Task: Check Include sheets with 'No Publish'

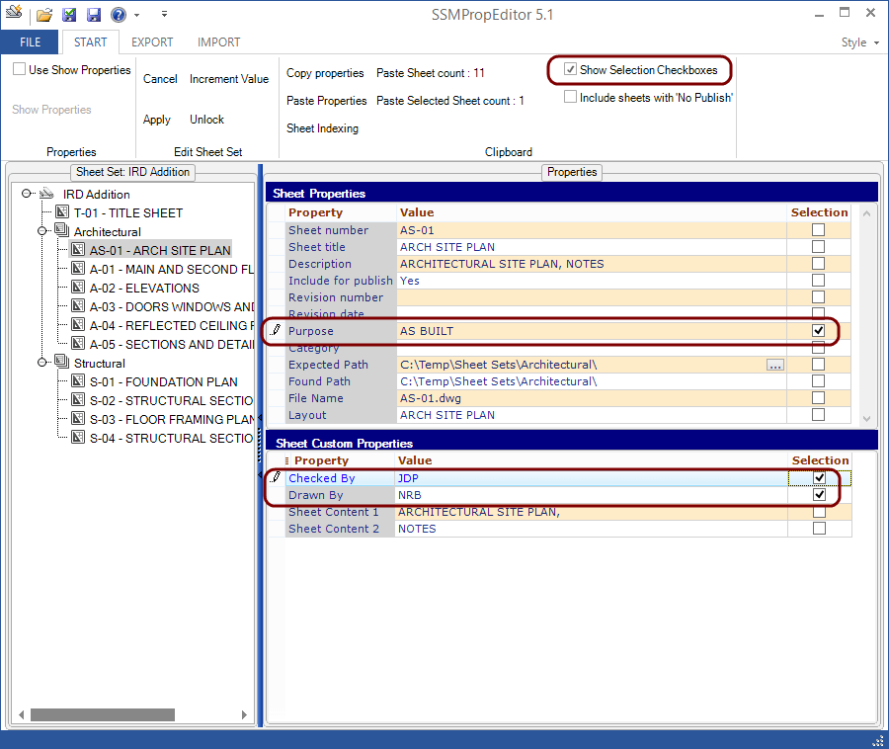Action: click(570, 97)
